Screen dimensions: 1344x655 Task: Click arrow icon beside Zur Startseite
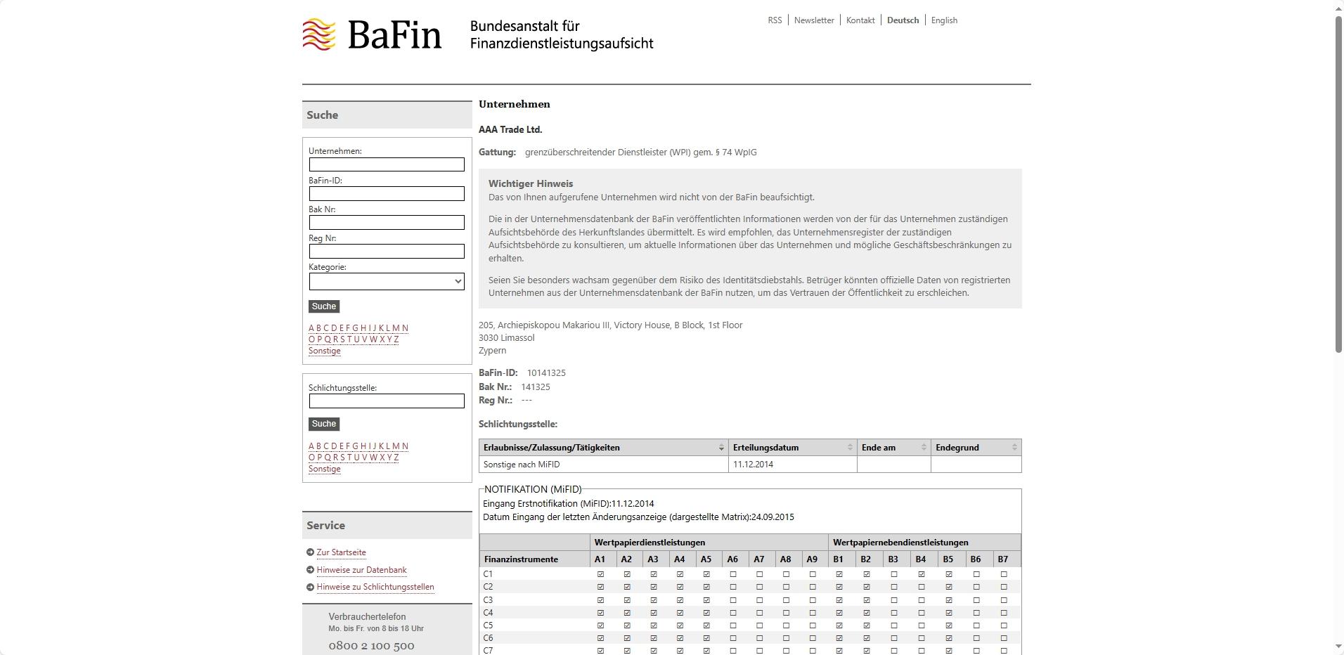click(x=310, y=552)
